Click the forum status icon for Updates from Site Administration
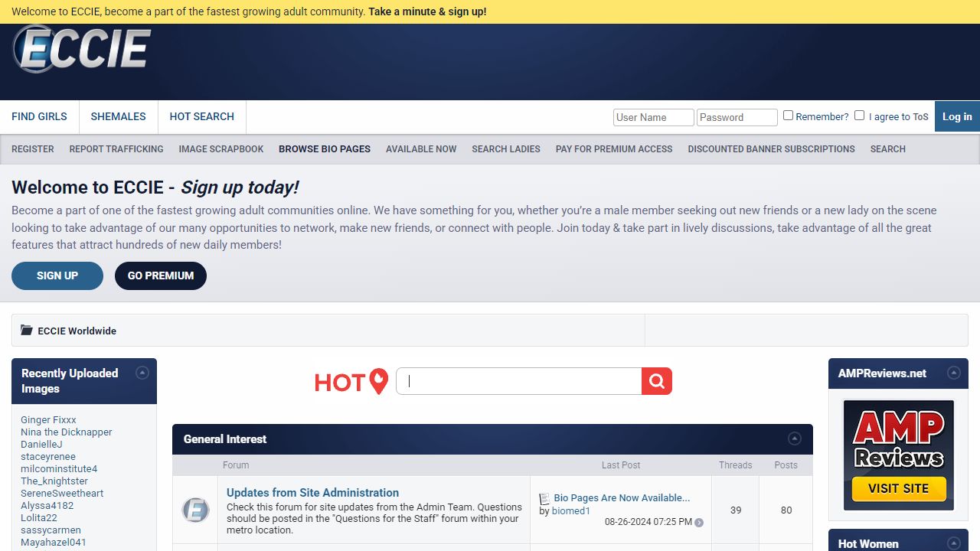Image resolution: width=980 pixels, height=551 pixels. (x=195, y=510)
